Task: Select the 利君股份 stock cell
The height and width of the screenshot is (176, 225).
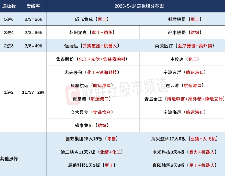Action: (x=185, y=19)
